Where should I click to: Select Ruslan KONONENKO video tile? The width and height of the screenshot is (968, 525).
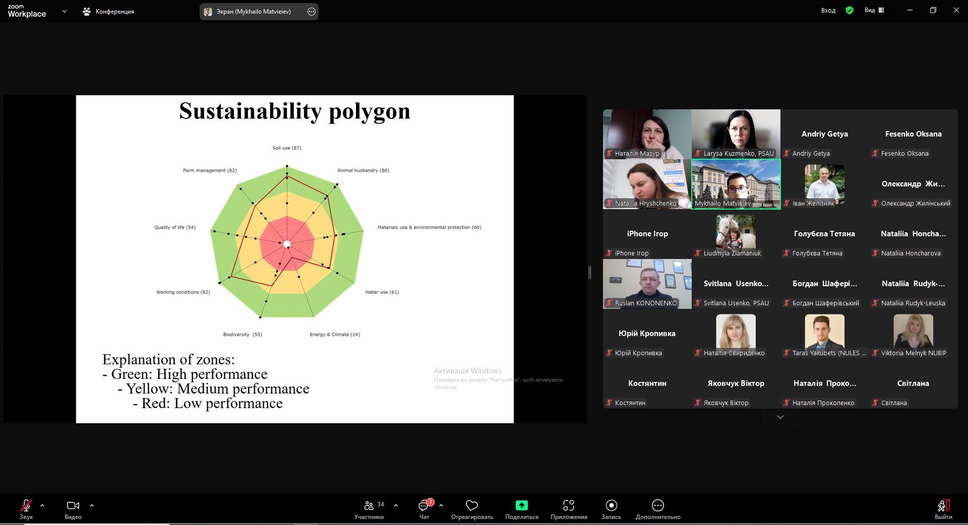[x=647, y=284]
